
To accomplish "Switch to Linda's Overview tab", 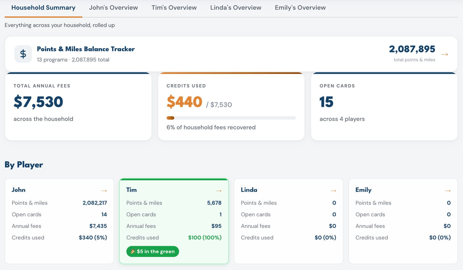I will click(x=236, y=7).
